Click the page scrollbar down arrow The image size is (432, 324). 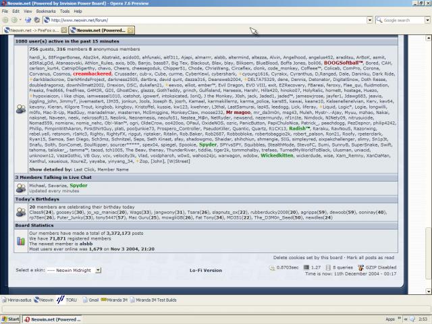pos(428,291)
